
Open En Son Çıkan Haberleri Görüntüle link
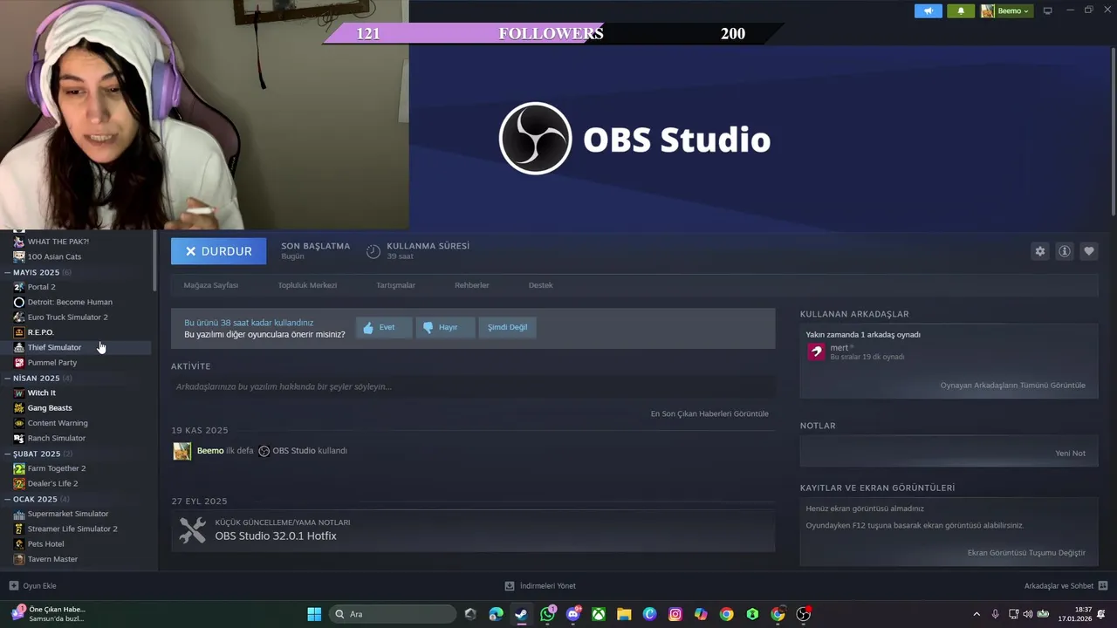point(709,413)
